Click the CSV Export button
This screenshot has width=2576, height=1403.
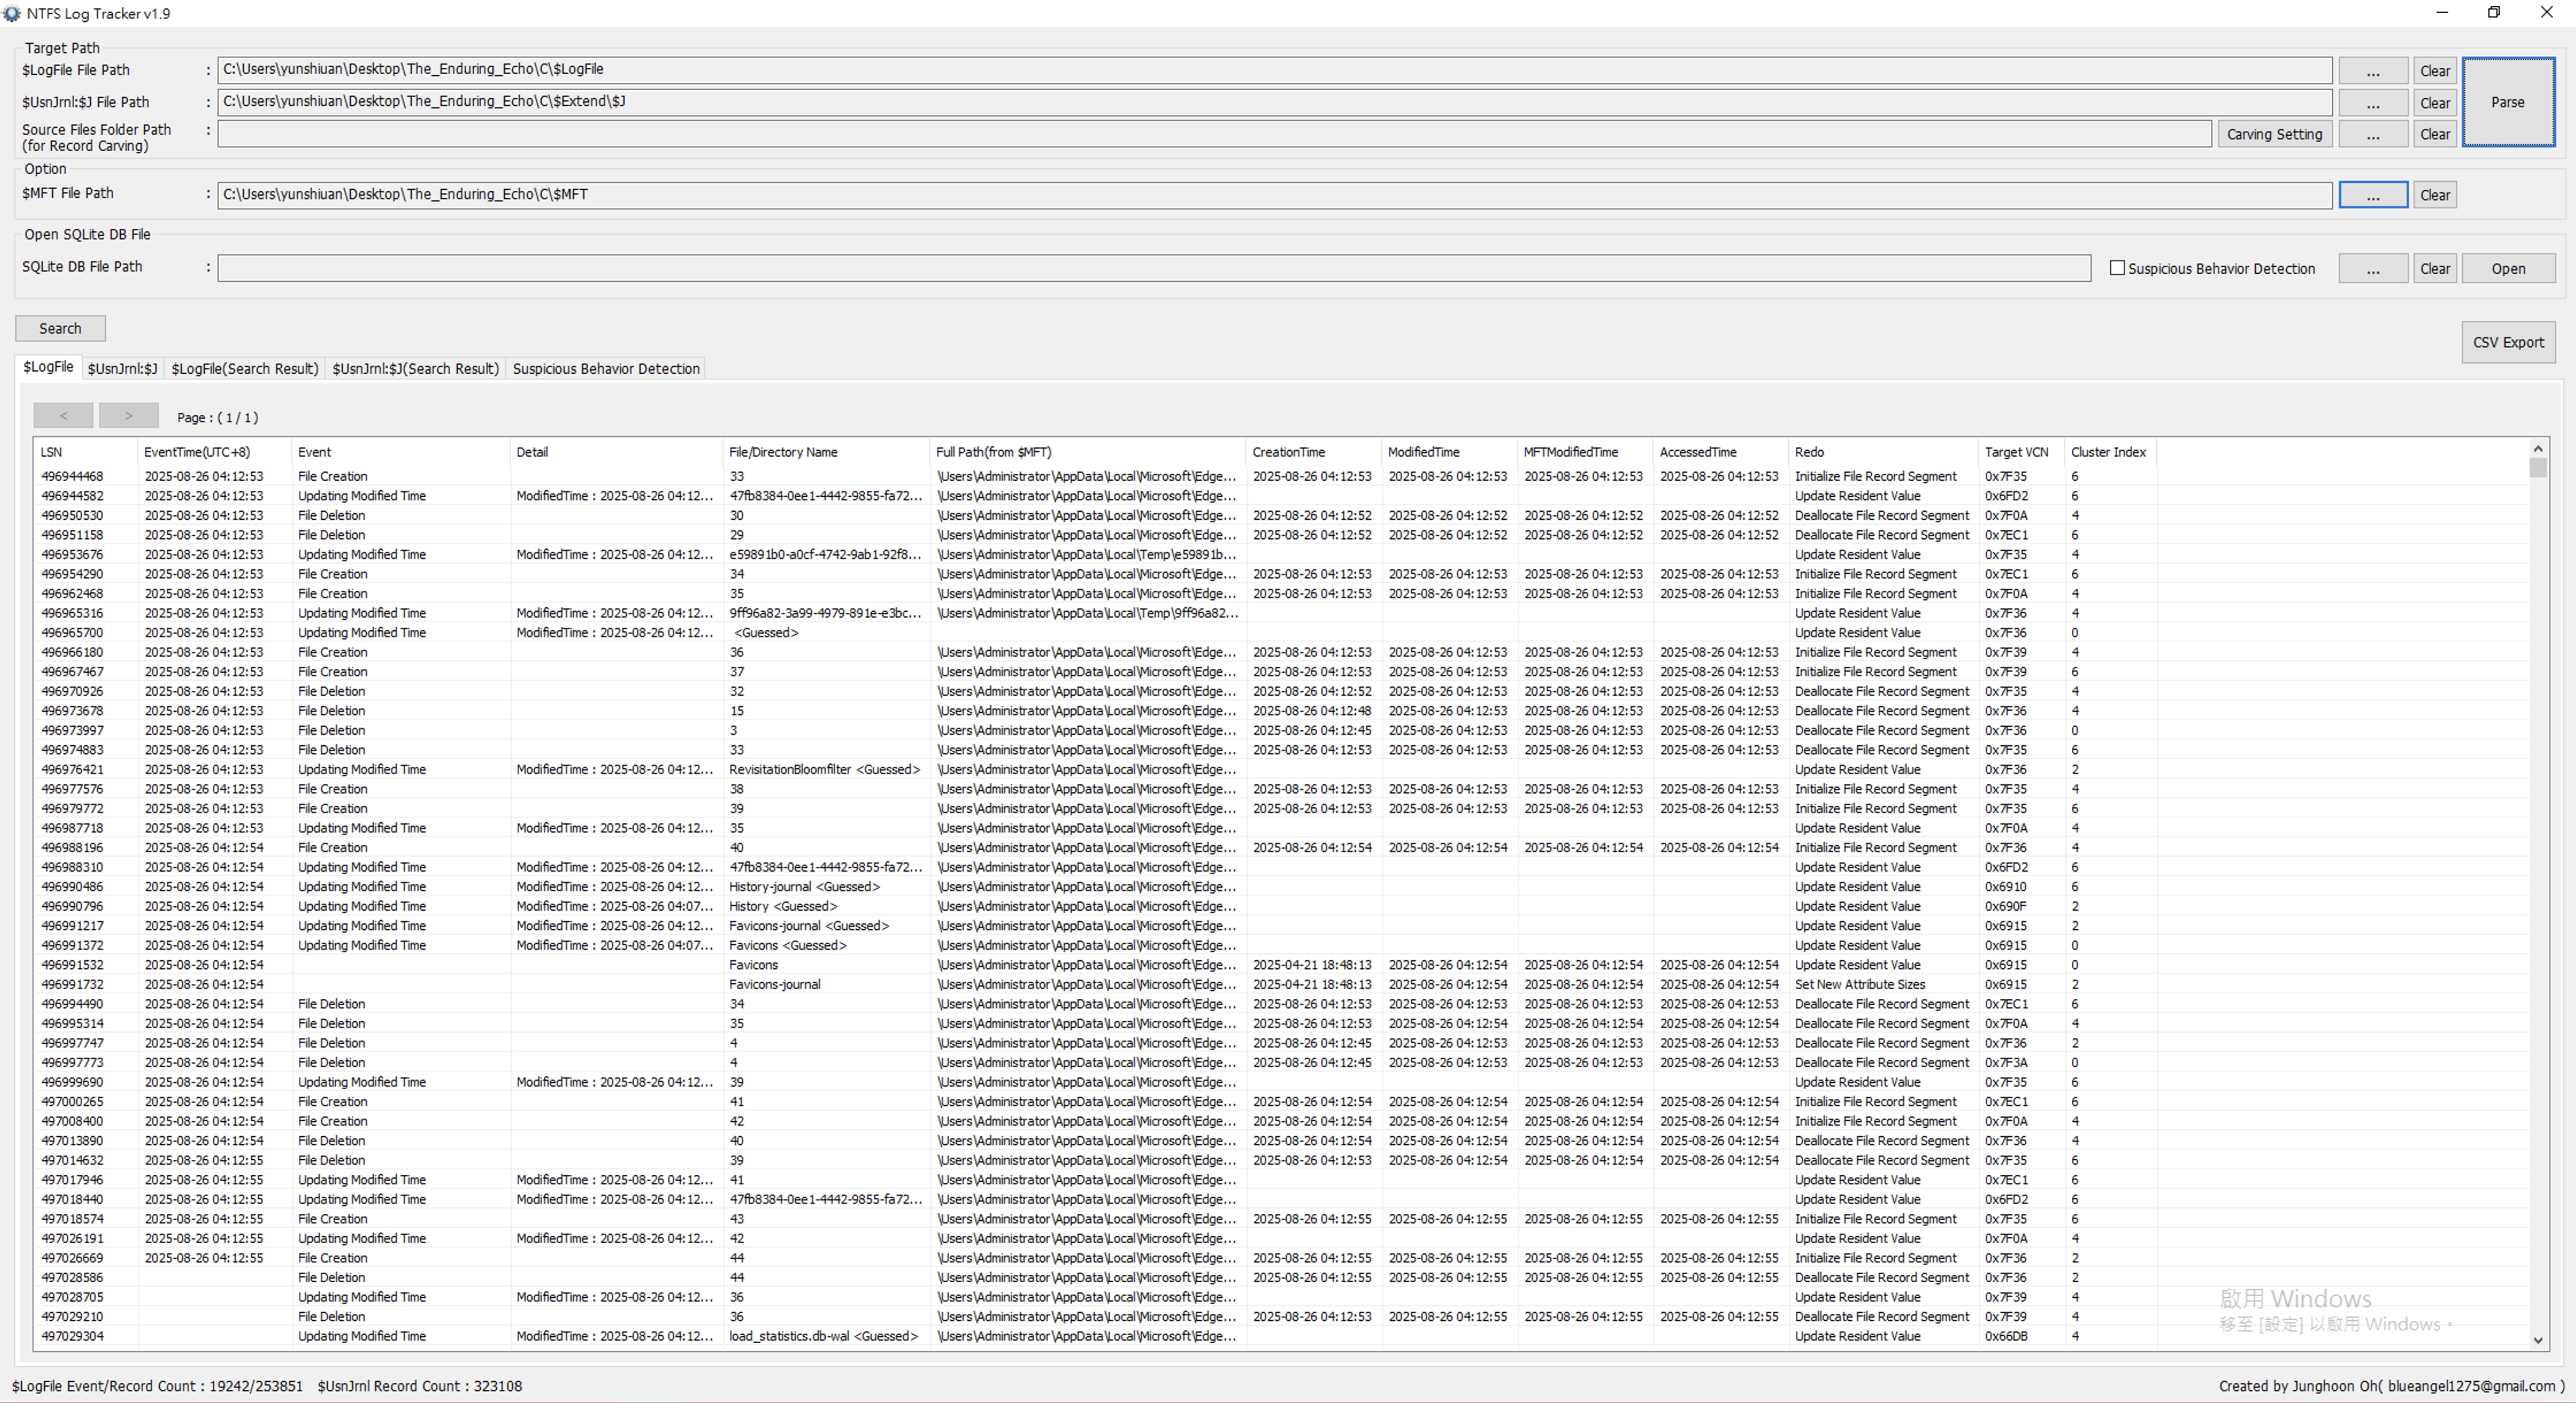coord(2508,342)
